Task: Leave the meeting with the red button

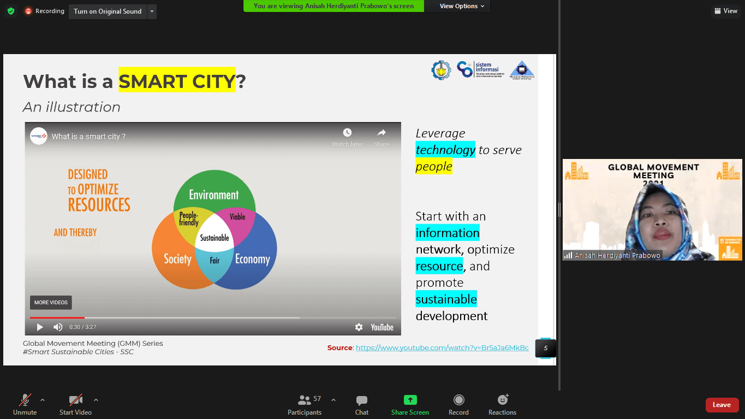Action: 722,405
